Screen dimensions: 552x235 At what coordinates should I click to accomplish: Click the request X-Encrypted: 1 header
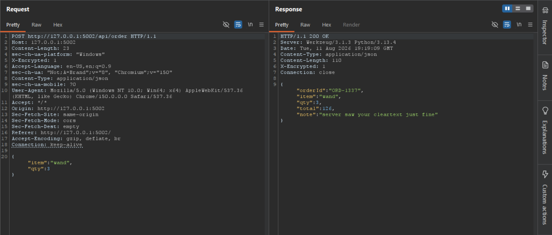[34, 60]
